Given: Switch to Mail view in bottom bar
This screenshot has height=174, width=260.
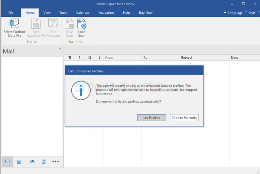Looking at the screenshot, I should pos(7,162).
